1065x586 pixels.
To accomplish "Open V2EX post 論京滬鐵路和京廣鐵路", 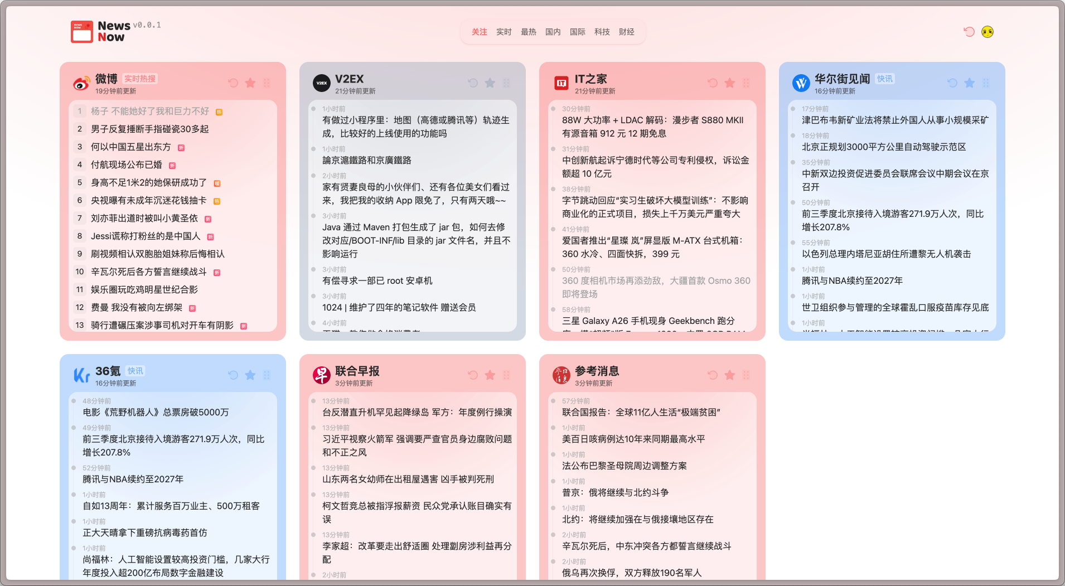I will [367, 160].
